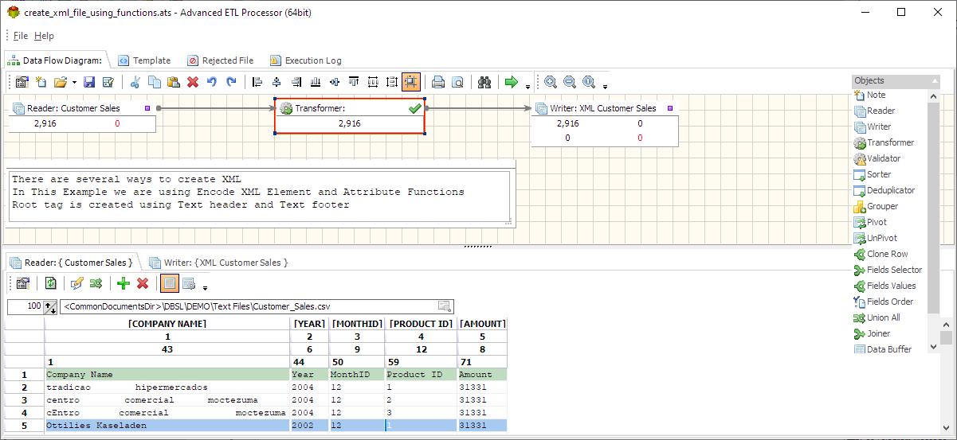Click the purple marker on Reader node

(147, 107)
